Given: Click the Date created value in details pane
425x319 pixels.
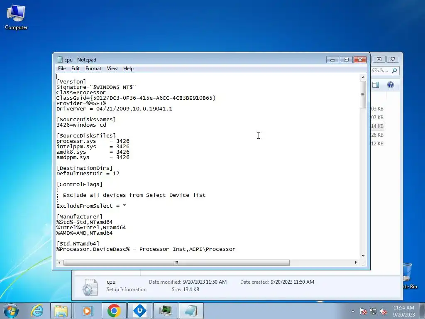Looking at the screenshot, I should point(292,282).
